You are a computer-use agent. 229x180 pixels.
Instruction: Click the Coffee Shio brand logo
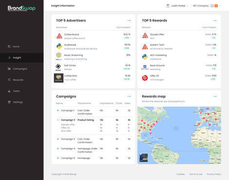coord(58,78)
